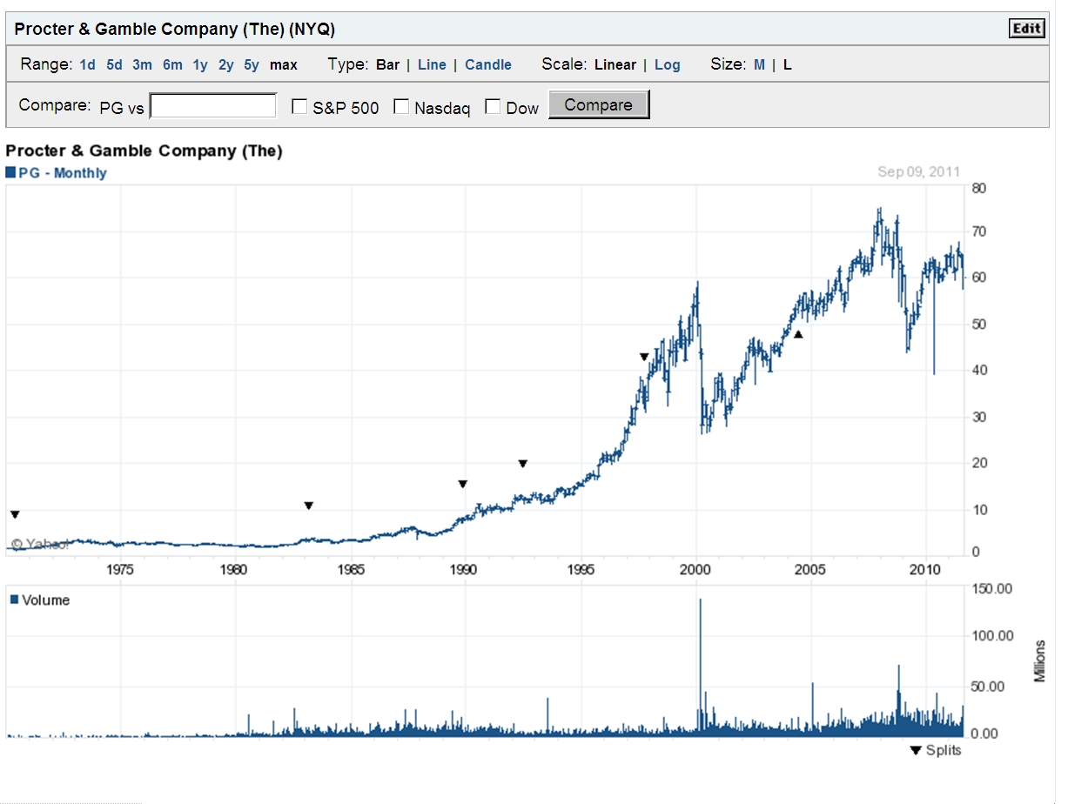
Task: Click the split marker near 1998
Action: tap(644, 357)
